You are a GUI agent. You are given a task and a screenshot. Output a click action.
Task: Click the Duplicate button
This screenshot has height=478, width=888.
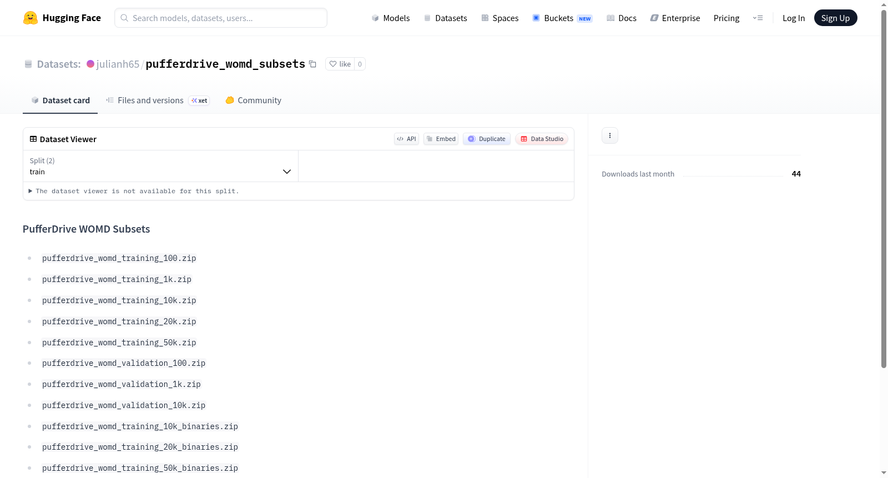487,139
